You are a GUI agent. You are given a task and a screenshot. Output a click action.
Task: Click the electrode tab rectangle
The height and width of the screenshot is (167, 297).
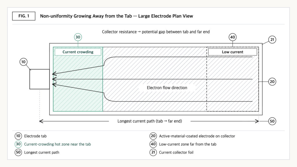[39, 79]
